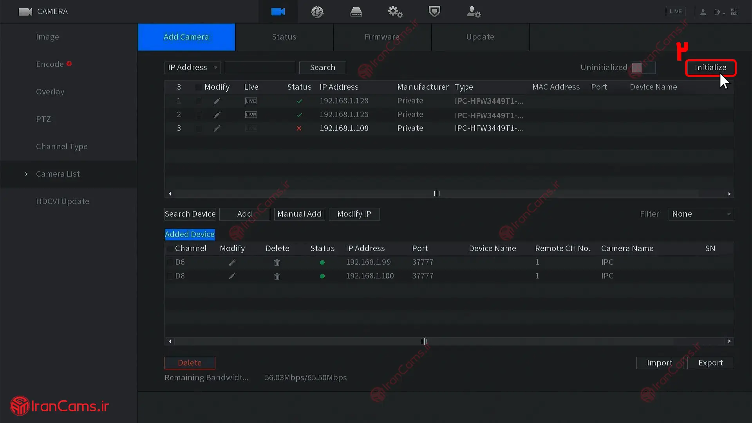Switch to the Update tab
This screenshot has width=752, height=423.
coord(480,37)
